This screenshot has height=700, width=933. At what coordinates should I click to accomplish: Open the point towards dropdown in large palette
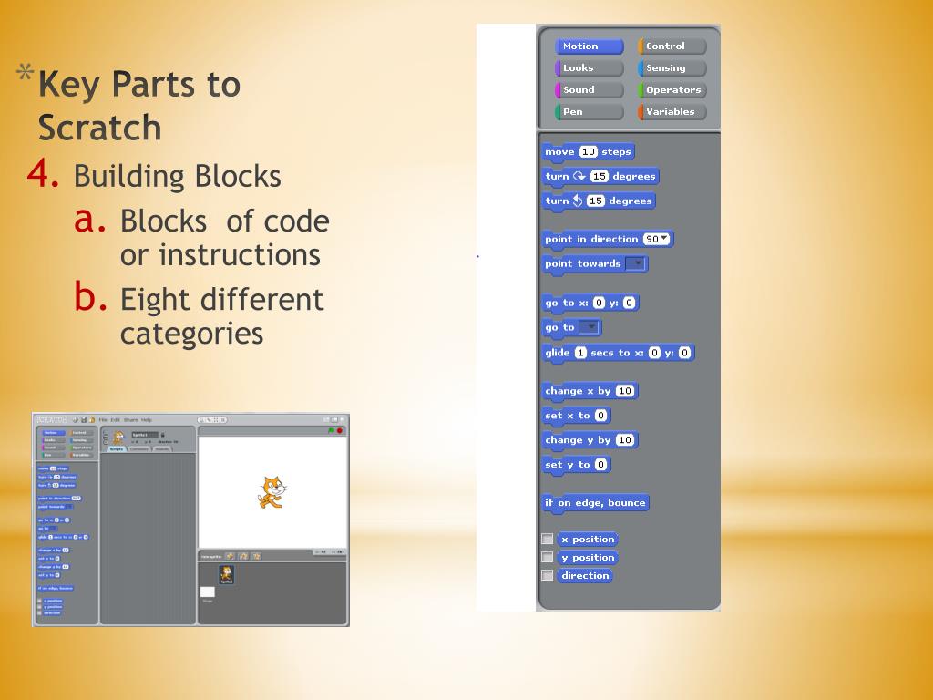tap(635, 263)
